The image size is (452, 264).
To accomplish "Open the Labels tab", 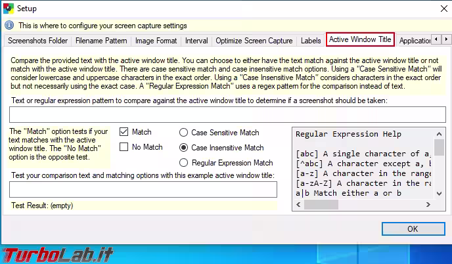I will (x=311, y=41).
